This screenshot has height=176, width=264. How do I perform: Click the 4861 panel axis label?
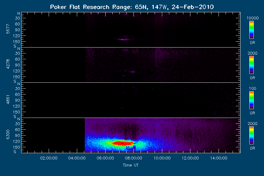(8, 99)
